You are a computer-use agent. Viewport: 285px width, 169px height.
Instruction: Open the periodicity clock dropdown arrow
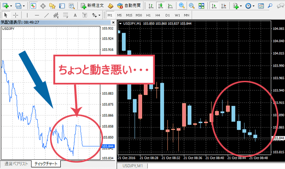pyautogui.click(x=253, y=6)
